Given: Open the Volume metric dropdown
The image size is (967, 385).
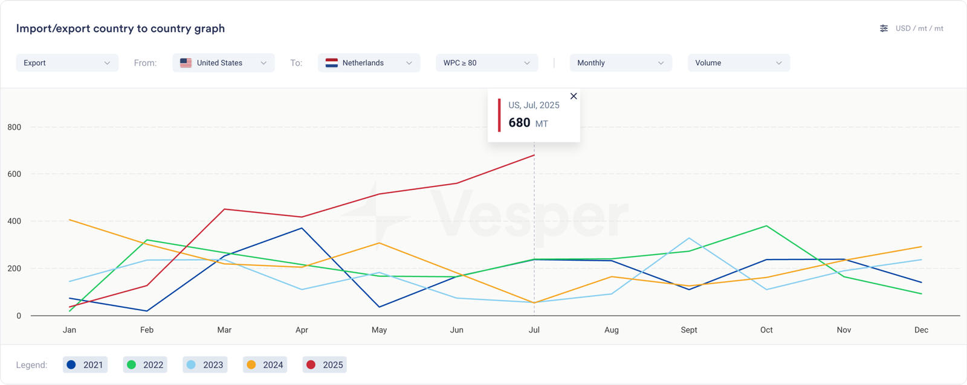Looking at the screenshot, I should [738, 63].
